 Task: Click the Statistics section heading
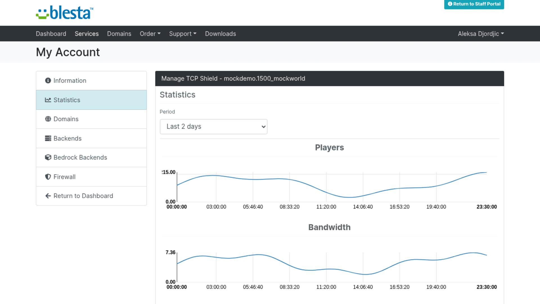click(x=177, y=95)
